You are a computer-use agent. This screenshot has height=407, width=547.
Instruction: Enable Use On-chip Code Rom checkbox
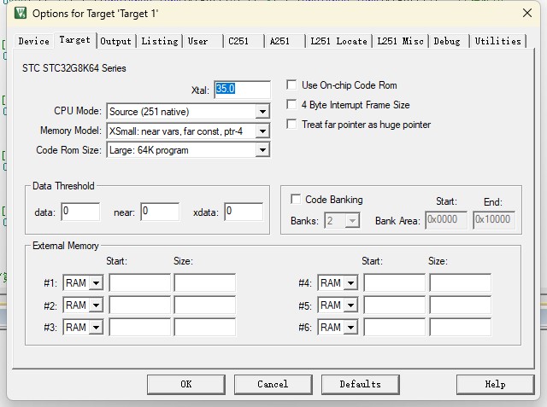291,85
